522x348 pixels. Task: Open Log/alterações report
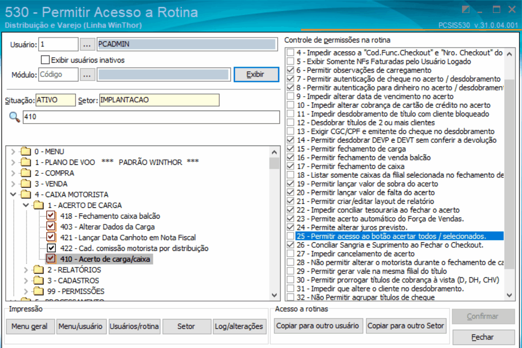tap(239, 327)
